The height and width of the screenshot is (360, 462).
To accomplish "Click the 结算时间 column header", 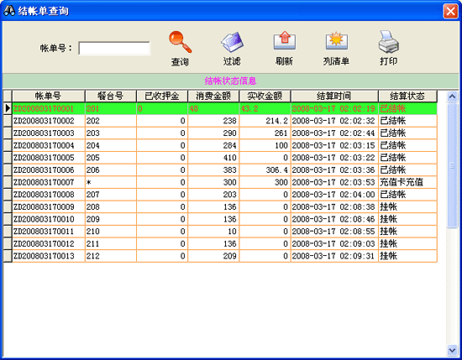I will pyautogui.click(x=334, y=96).
